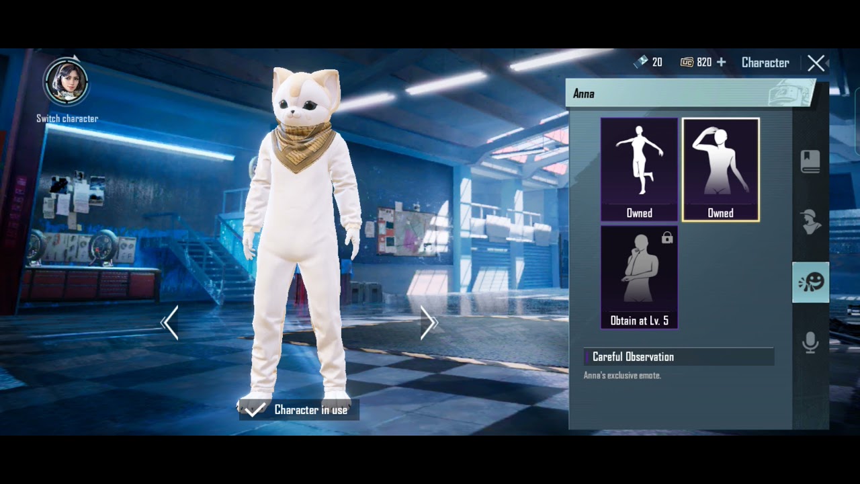Image resolution: width=860 pixels, height=484 pixels.
Task: Open the Switch character avatar portrait
Action: [66, 81]
